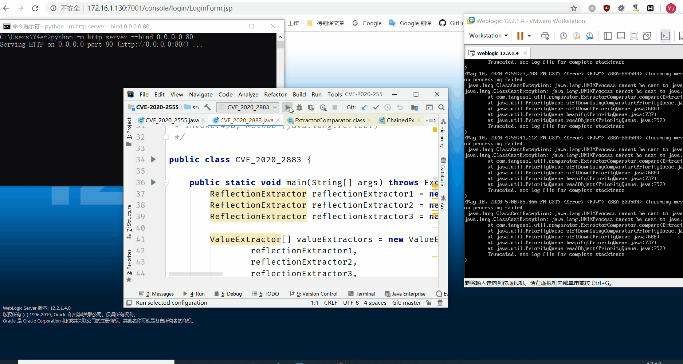This screenshot has height=364, width=683.
Task: Toggle IntelliJ tool window quick access button
Action: pos(129,303)
